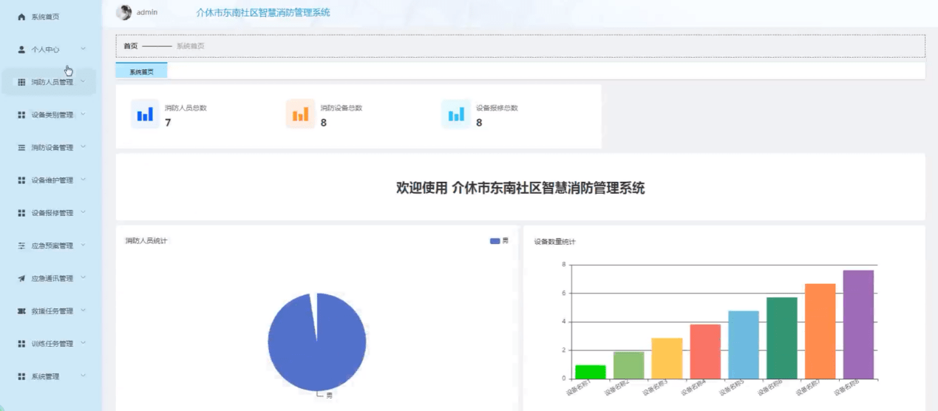Click the 设备数量统计 chart title
The width and height of the screenshot is (938, 411).
click(x=555, y=242)
